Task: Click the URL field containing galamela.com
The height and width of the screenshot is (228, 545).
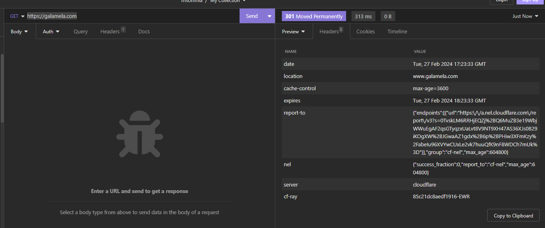Action: point(122,16)
